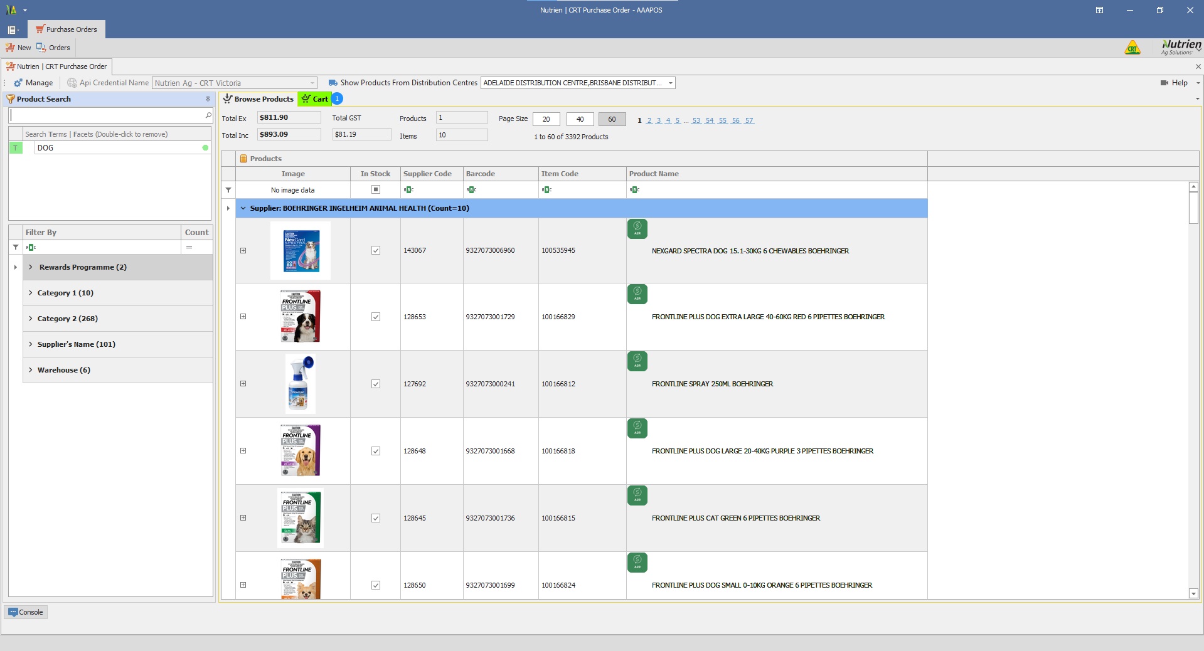Viewport: 1204px width, 651px height.
Task: Expand the Category 2 (268) filter
Action: click(30, 319)
